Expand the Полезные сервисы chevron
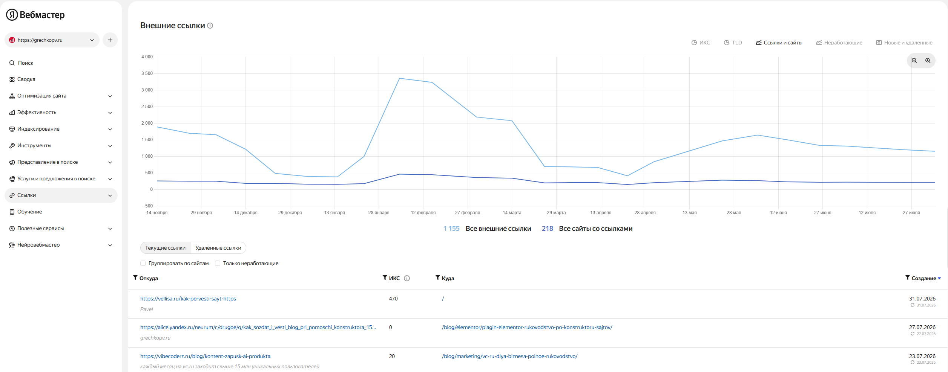The image size is (948, 372). pyautogui.click(x=110, y=229)
